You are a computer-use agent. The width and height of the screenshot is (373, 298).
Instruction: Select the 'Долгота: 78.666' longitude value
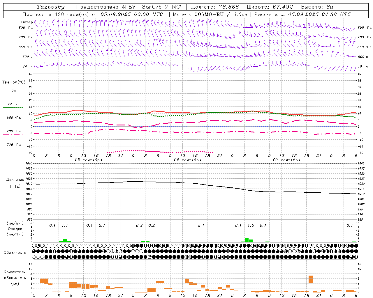click(x=215, y=7)
